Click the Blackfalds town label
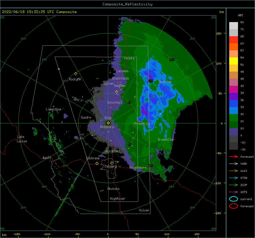 coord(120,78)
